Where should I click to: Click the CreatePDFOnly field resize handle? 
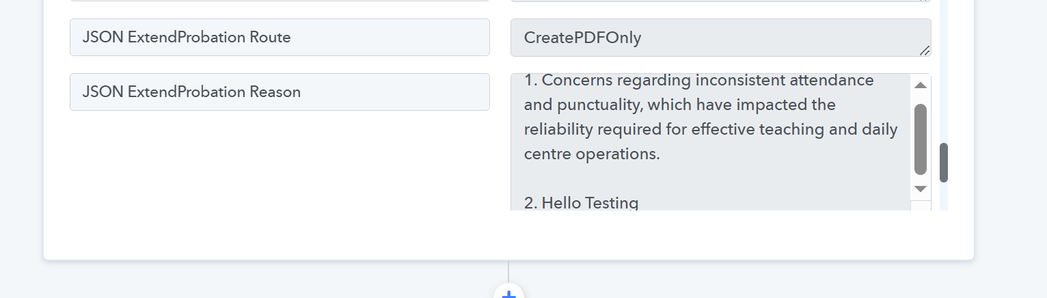[x=924, y=50]
